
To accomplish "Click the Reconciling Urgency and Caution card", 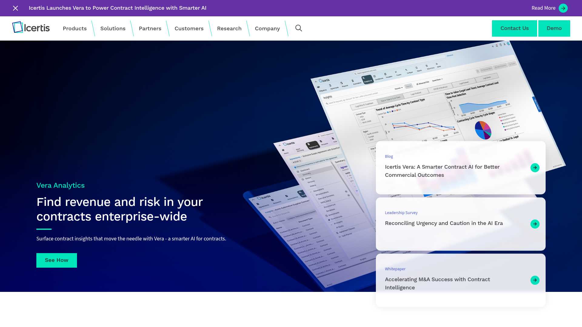I will (x=443, y=223).
